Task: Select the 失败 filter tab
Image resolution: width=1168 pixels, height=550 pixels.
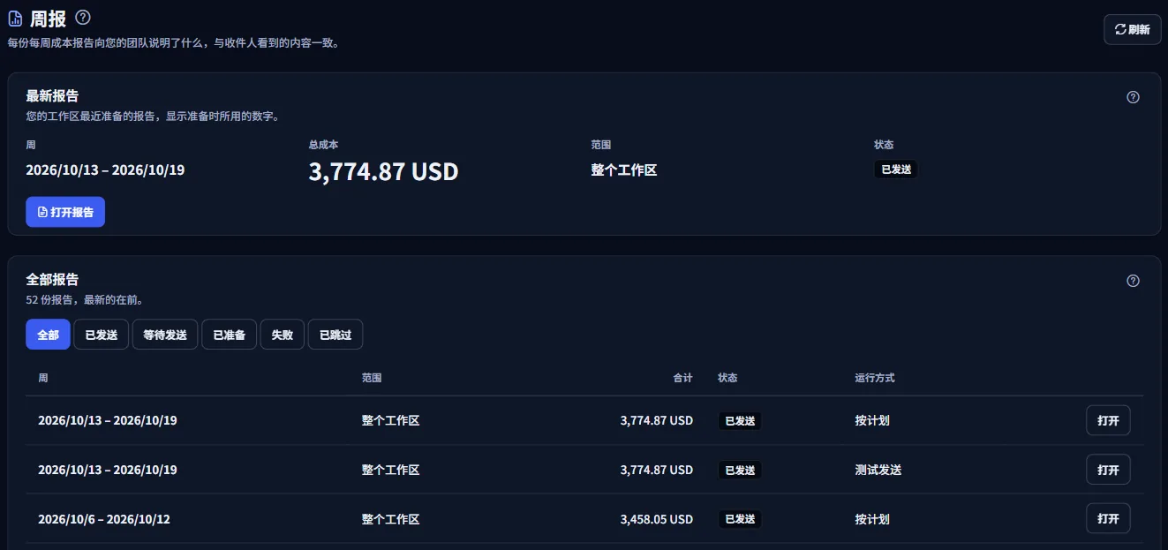Action: coord(283,335)
